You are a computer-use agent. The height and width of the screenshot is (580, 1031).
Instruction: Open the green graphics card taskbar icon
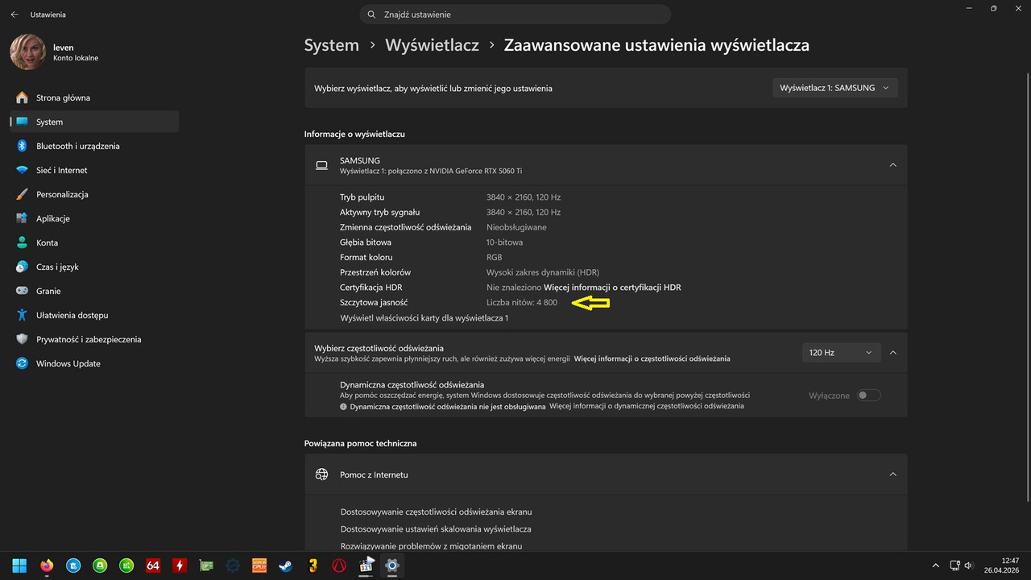pos(206,565)
